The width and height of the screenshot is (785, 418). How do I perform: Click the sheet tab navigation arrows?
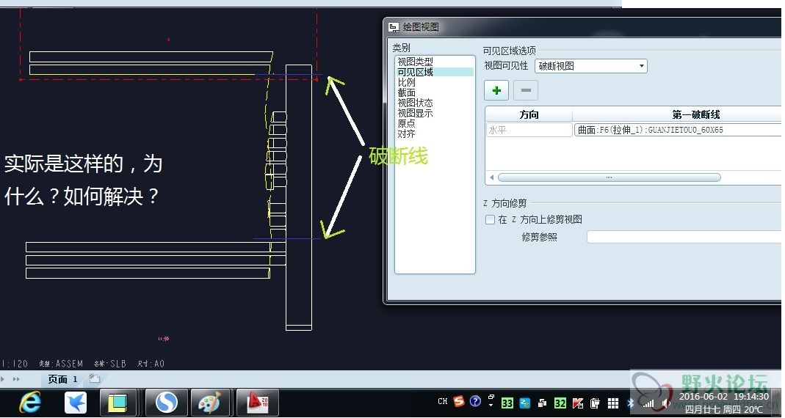pyautogui.click(x=12, y=379)
